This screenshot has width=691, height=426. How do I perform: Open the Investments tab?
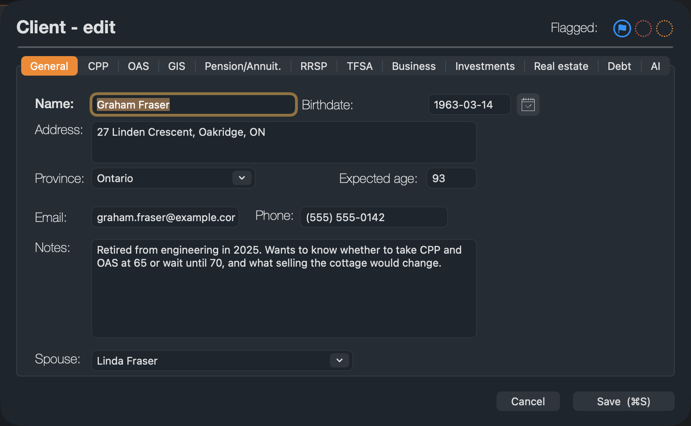(485, 66)
